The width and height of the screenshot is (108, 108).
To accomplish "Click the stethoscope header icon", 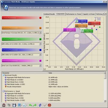I will pyautogui.click(x=5, y=7).
